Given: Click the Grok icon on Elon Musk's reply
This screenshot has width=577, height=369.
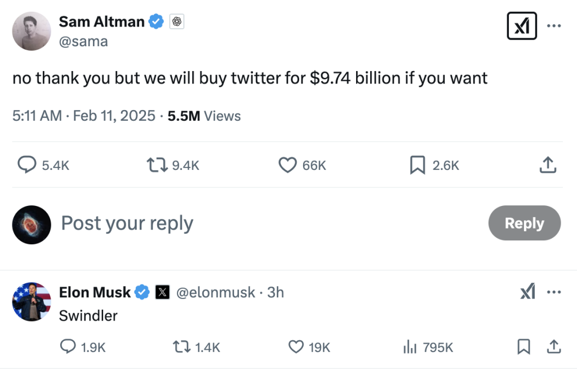Looking at the screenshot, I should pyautogui.click(x=528, y=292).
